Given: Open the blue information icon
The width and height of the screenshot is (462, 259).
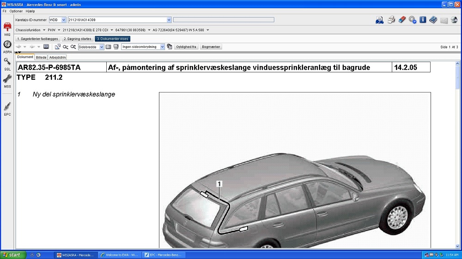Looking at the screenshot, I should (x=423, y=20).
